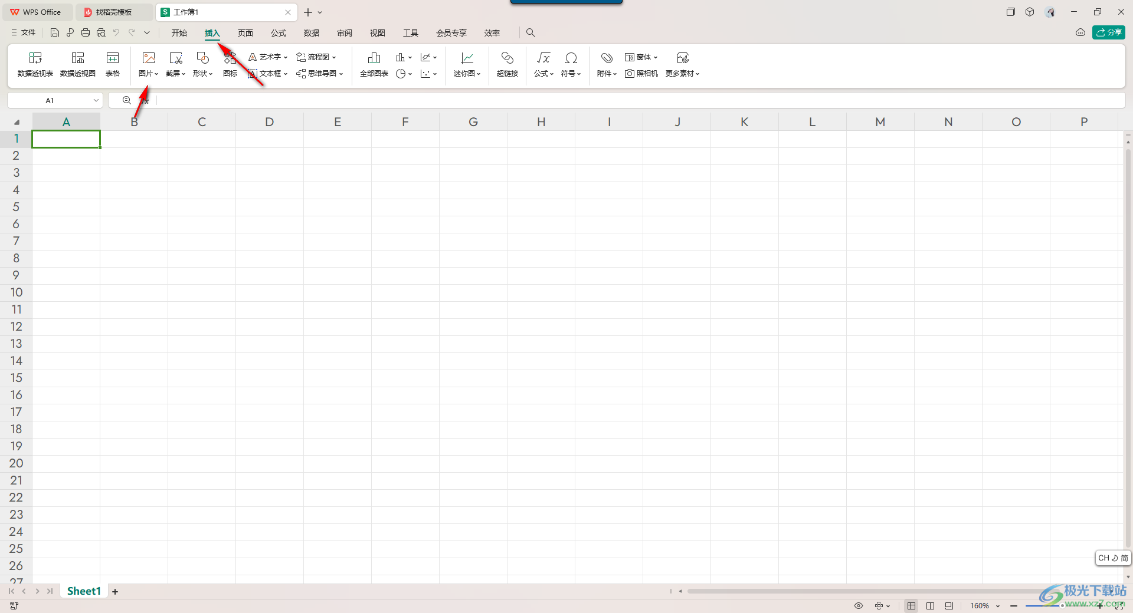
Task: Select row header 10
Action: tap(16, 292)
